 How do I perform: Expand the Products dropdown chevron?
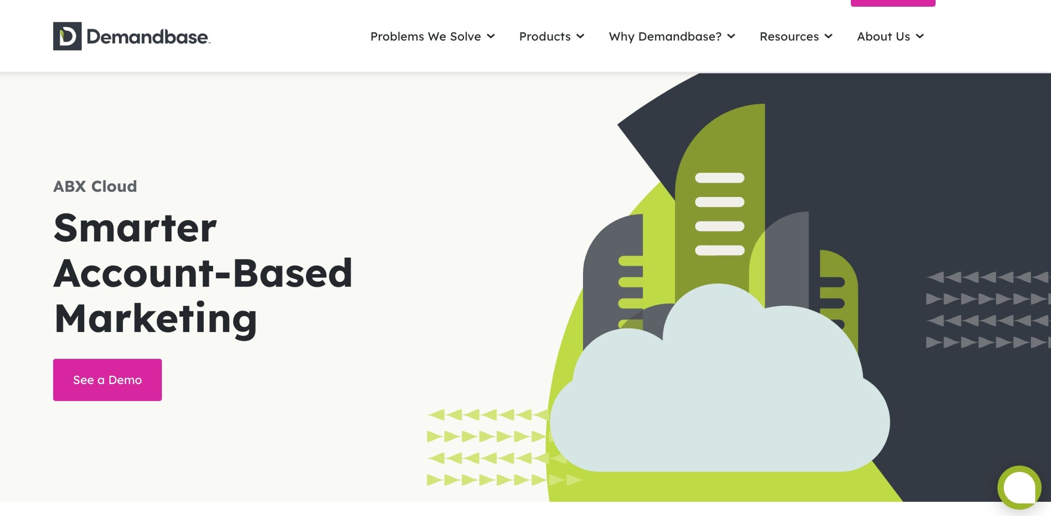coord(580,37)
